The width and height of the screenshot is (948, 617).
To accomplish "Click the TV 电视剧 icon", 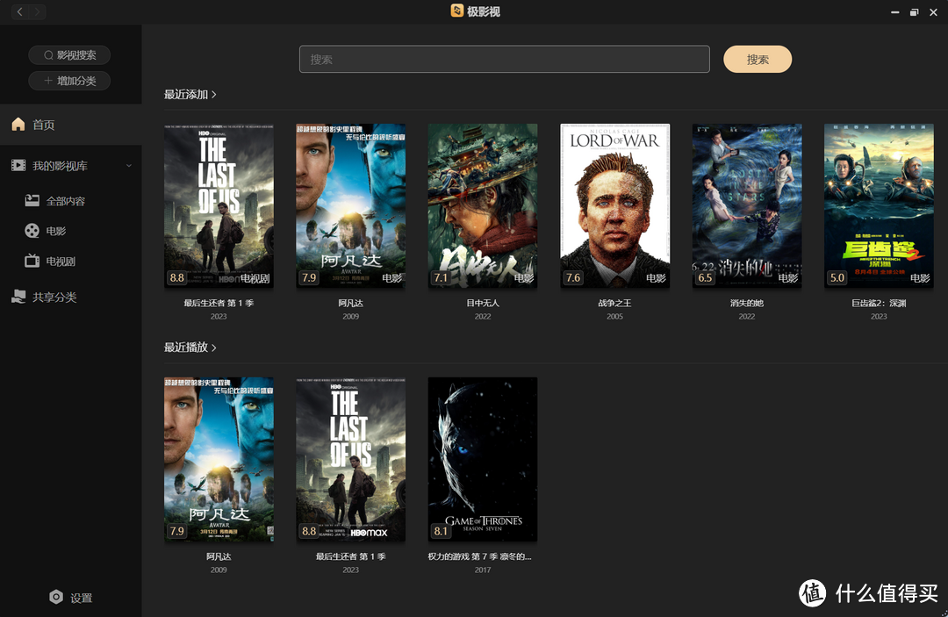I will pyautogui.click(x=32, y=261).
